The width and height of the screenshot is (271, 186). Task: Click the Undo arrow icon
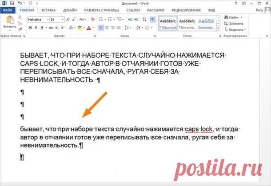coord(20,3)
